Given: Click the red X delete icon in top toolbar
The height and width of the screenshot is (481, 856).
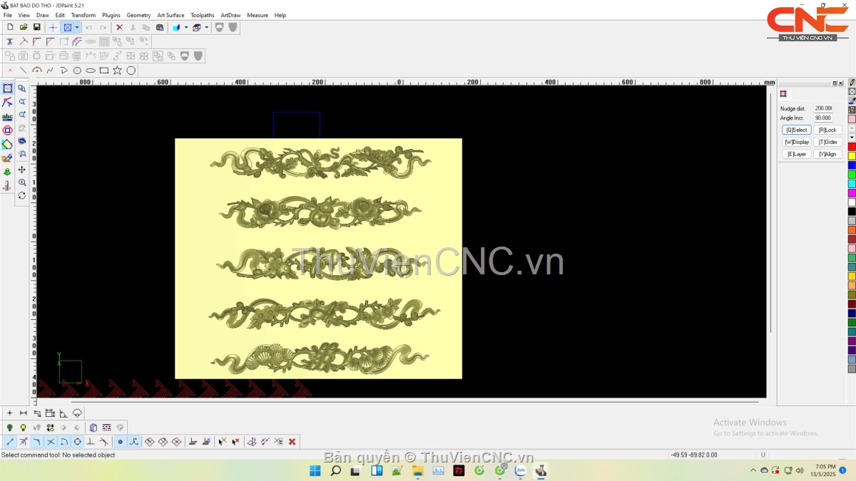Looking at the screenshot, I should click(119, 27).
